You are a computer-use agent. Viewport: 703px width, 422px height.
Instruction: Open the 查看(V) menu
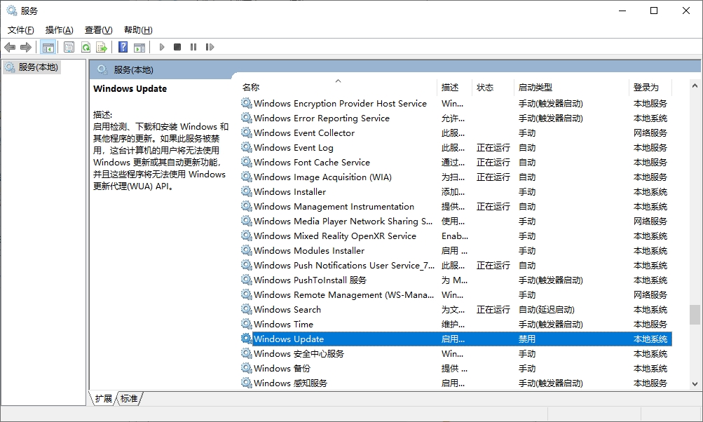click(98, 30)
